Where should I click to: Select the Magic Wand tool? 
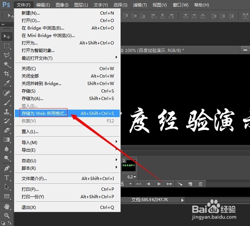(x=6, y=64)
